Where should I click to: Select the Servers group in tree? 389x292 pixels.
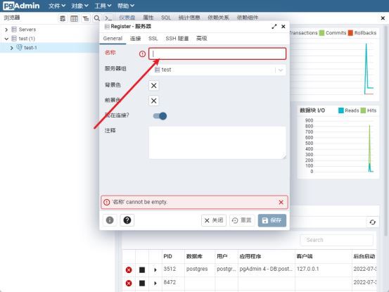pos(27,30)
